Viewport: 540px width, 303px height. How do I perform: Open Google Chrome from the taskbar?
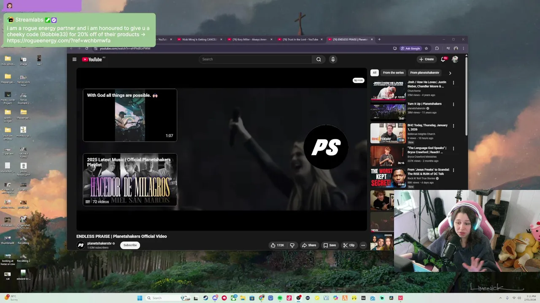[x=261, y=298]
